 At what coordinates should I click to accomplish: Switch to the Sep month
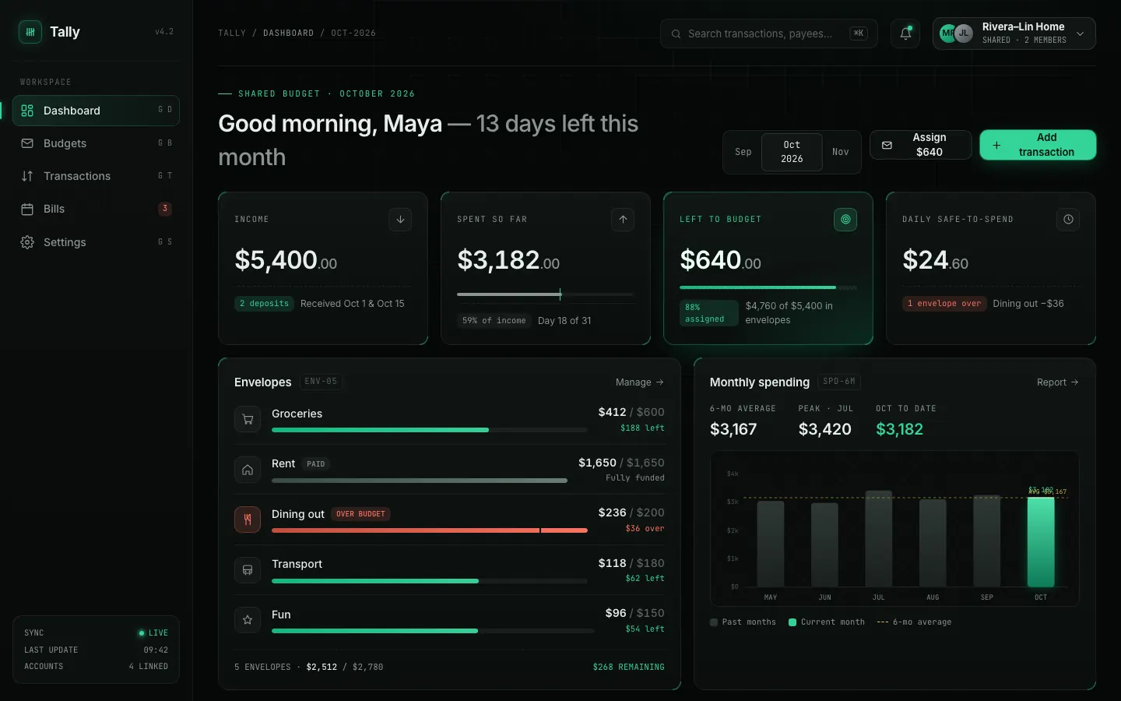pyautogui.click(x=743, y=152)
